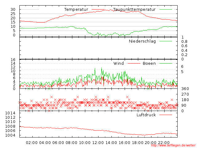The height and width of the screenshot is (148, 197).
Task: Click the 30 temperature axis value
Action: 13,10
